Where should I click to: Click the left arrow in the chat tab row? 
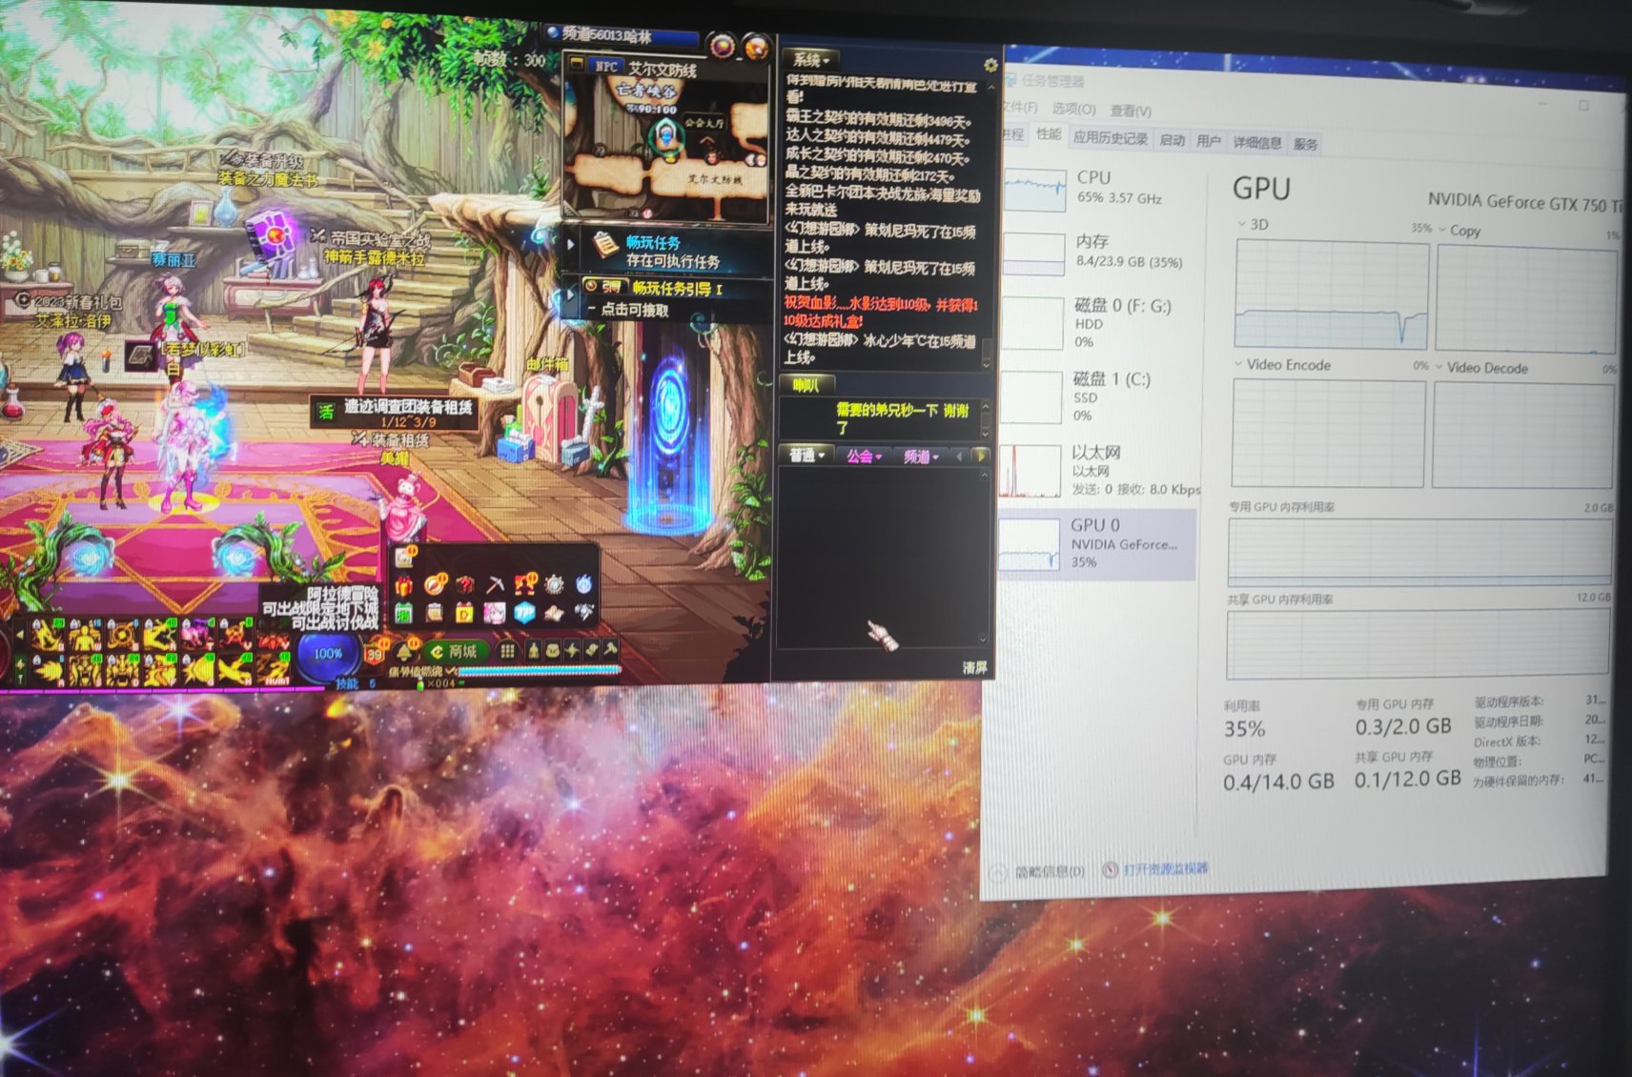tap(960, 457)
